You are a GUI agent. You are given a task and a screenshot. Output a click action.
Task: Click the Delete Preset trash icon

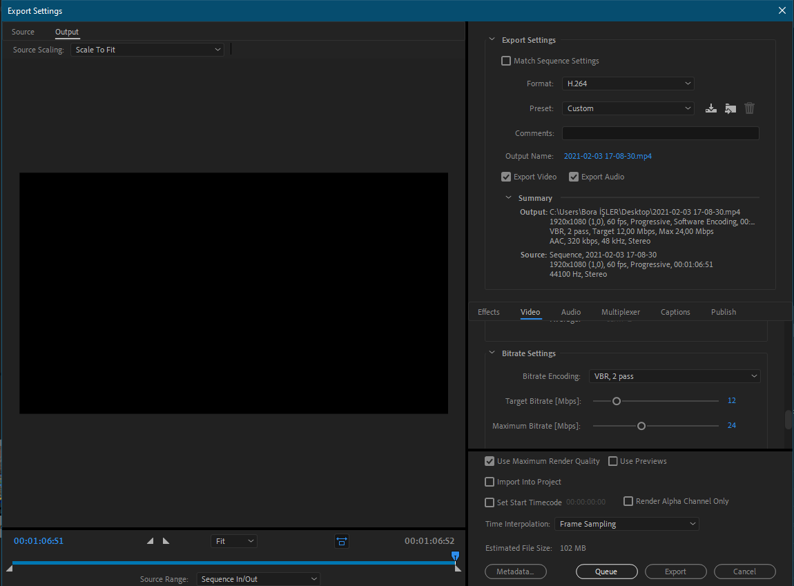[x=750, y=108]
